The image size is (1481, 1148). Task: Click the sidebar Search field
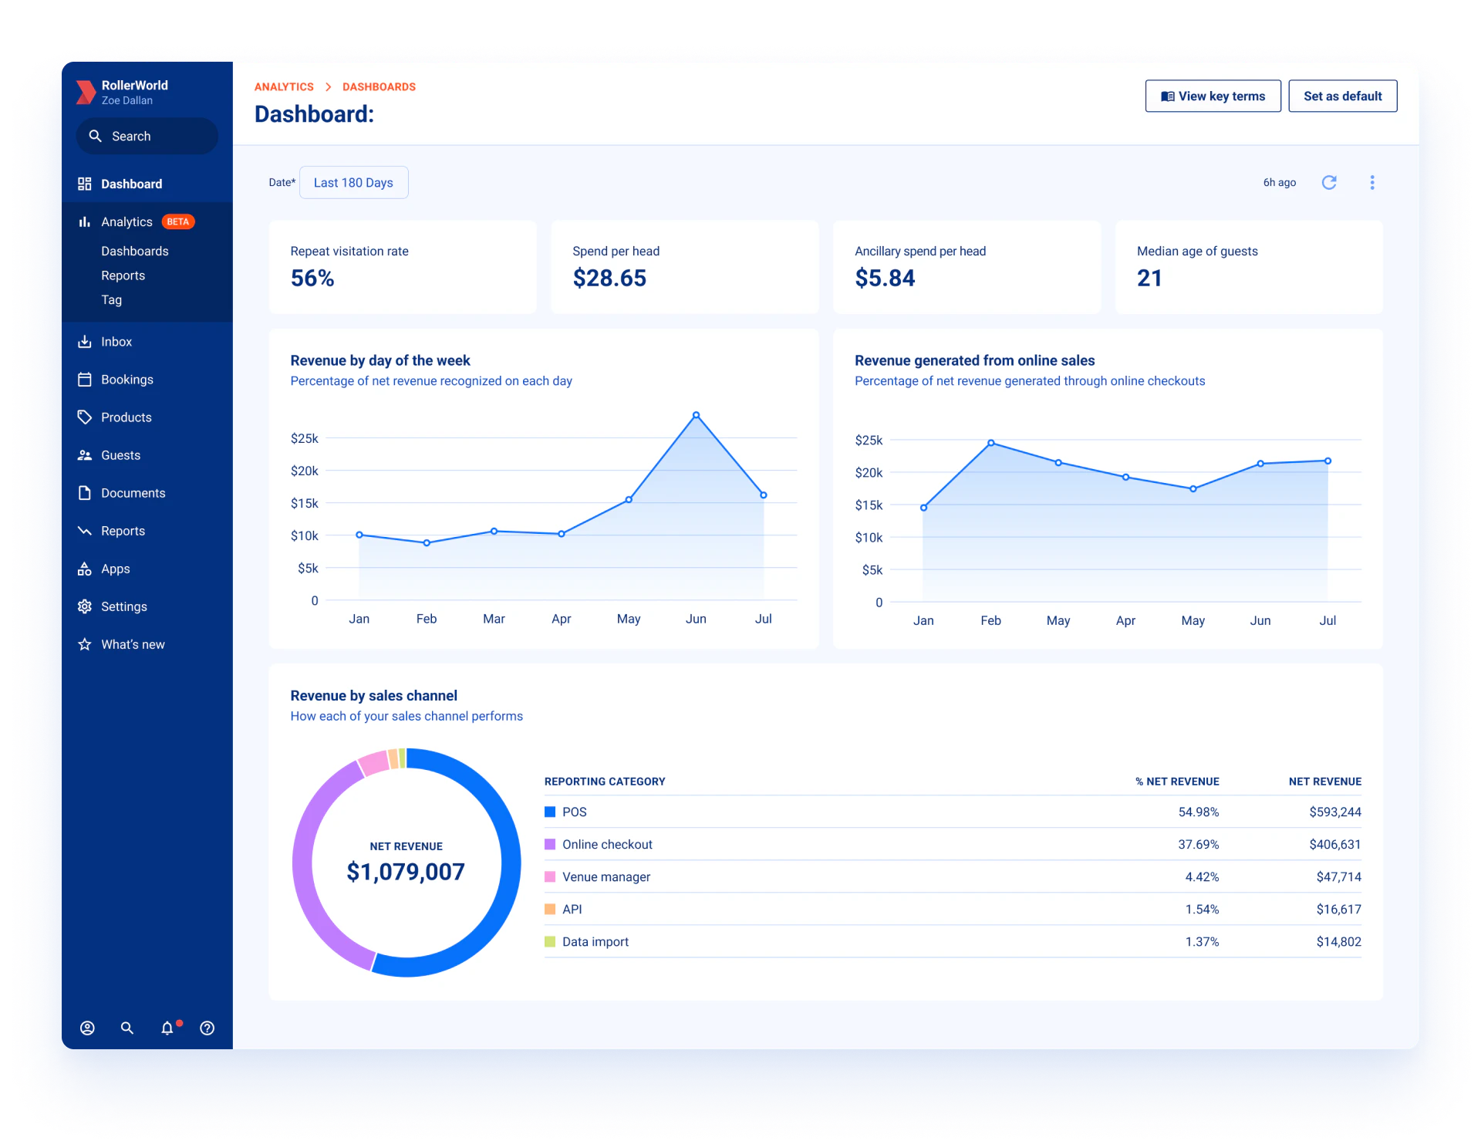click(x=147, y=137)
